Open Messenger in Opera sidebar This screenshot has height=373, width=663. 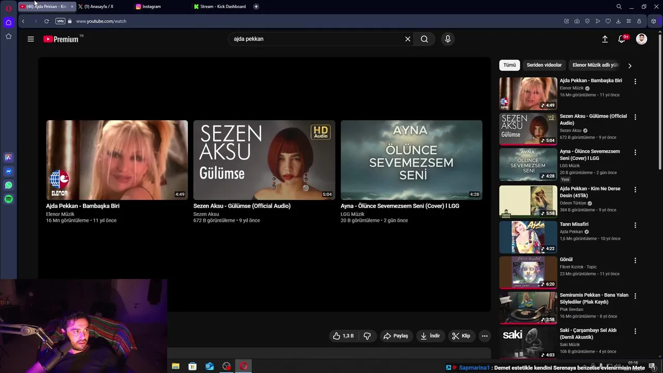pyautogui.click(x=9, y=171)
